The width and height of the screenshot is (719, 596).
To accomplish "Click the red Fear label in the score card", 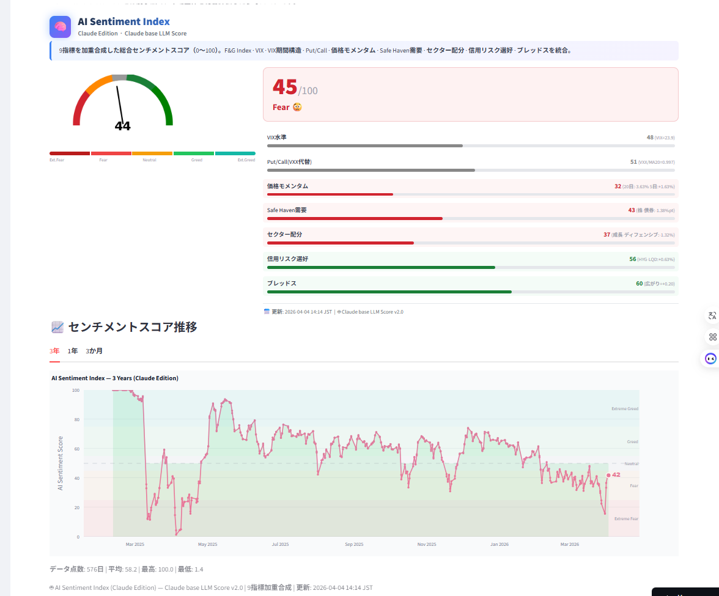I will (x=281, y=108).
